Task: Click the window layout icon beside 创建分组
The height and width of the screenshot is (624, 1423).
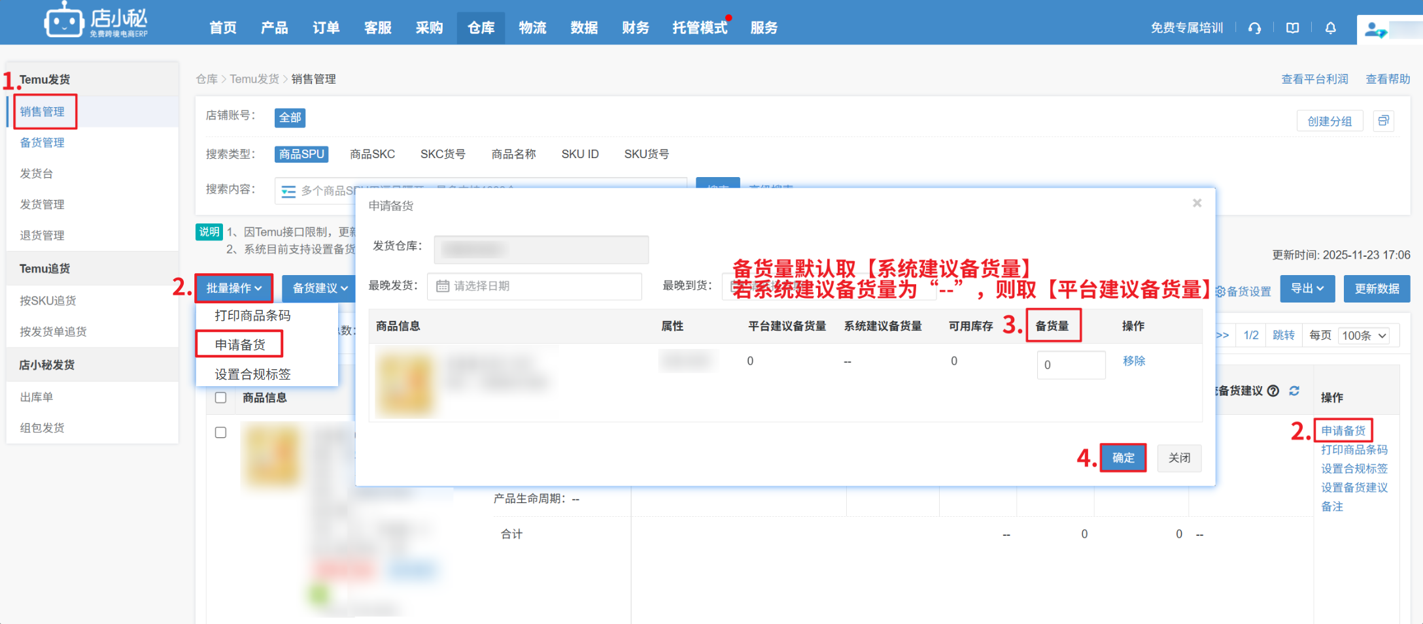Action: (1384, 121)
